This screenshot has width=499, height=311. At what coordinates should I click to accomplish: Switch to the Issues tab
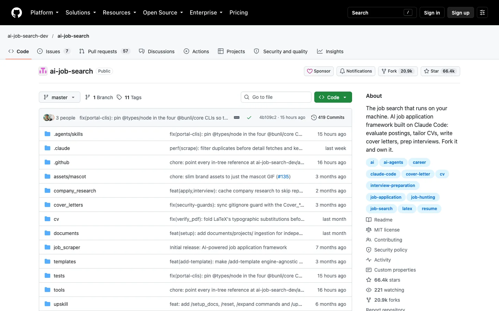pyautogui.click(x=54, y=51)
